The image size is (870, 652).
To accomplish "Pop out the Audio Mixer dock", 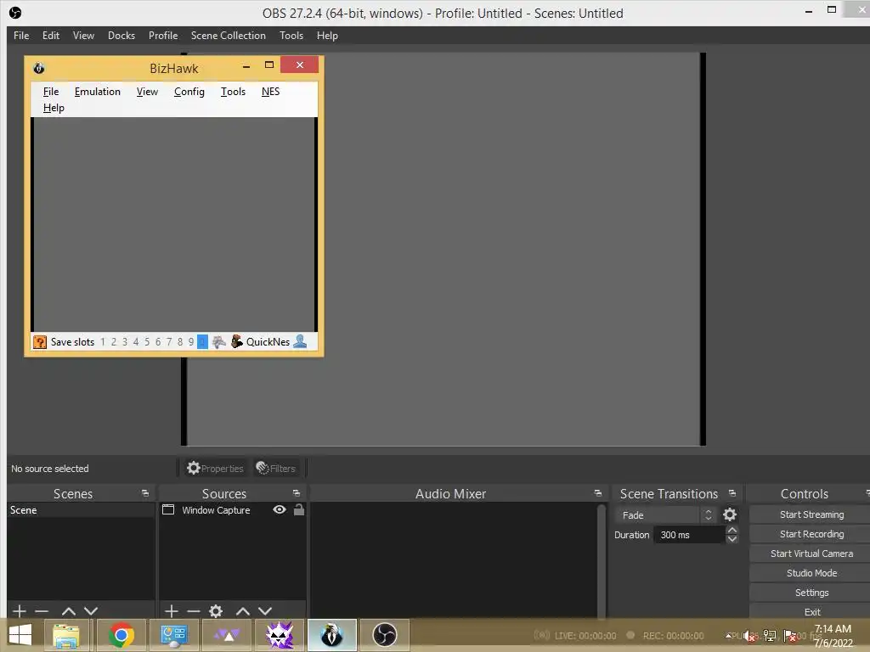I will (x=597, y=493).
